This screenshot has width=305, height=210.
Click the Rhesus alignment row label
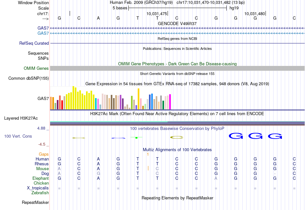coord(42,164)
